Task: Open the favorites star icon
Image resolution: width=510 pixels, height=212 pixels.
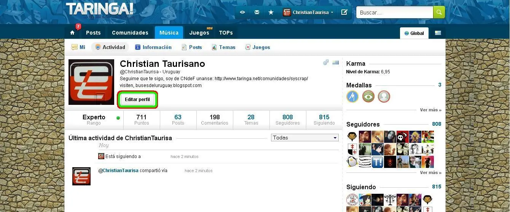Action: (271, 13)
